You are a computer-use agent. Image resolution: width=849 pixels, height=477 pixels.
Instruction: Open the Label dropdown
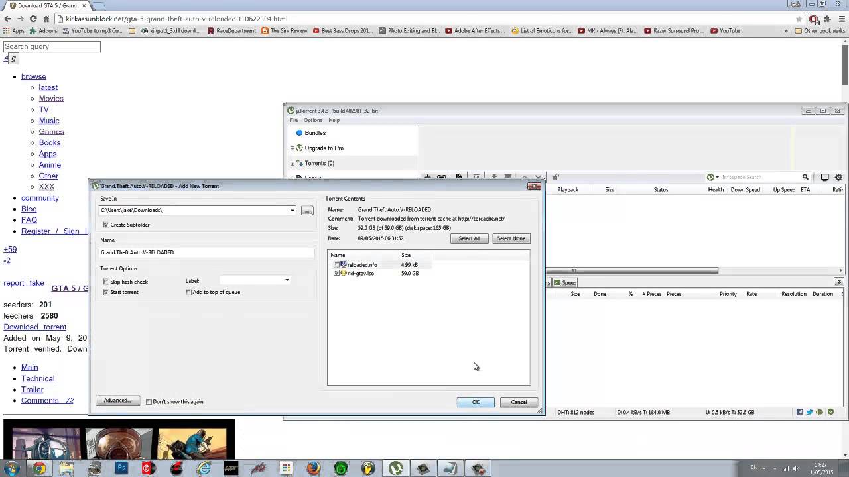(x=287, y=280)
